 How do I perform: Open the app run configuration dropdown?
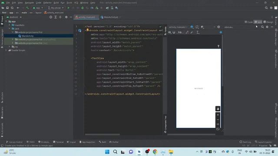click(38, 8)
